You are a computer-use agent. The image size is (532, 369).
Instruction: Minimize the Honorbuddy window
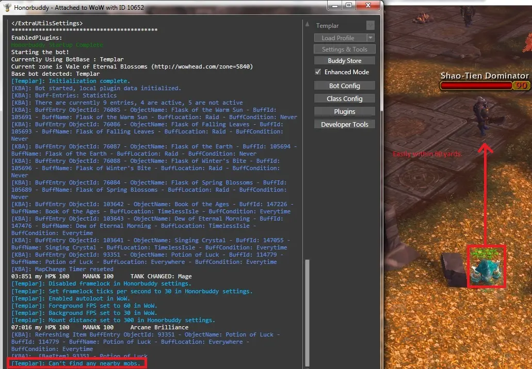click(x=335, y=6)
